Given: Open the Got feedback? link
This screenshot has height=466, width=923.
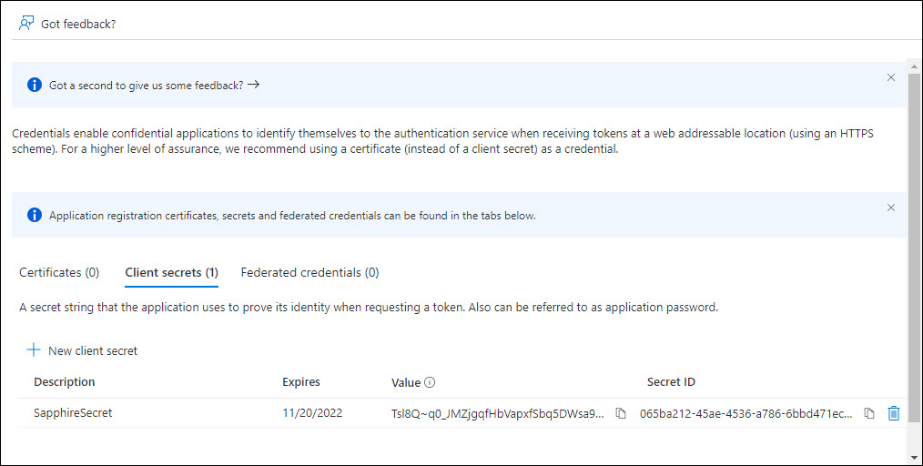Looking at the screenshot, I should (x=78, y=24).
